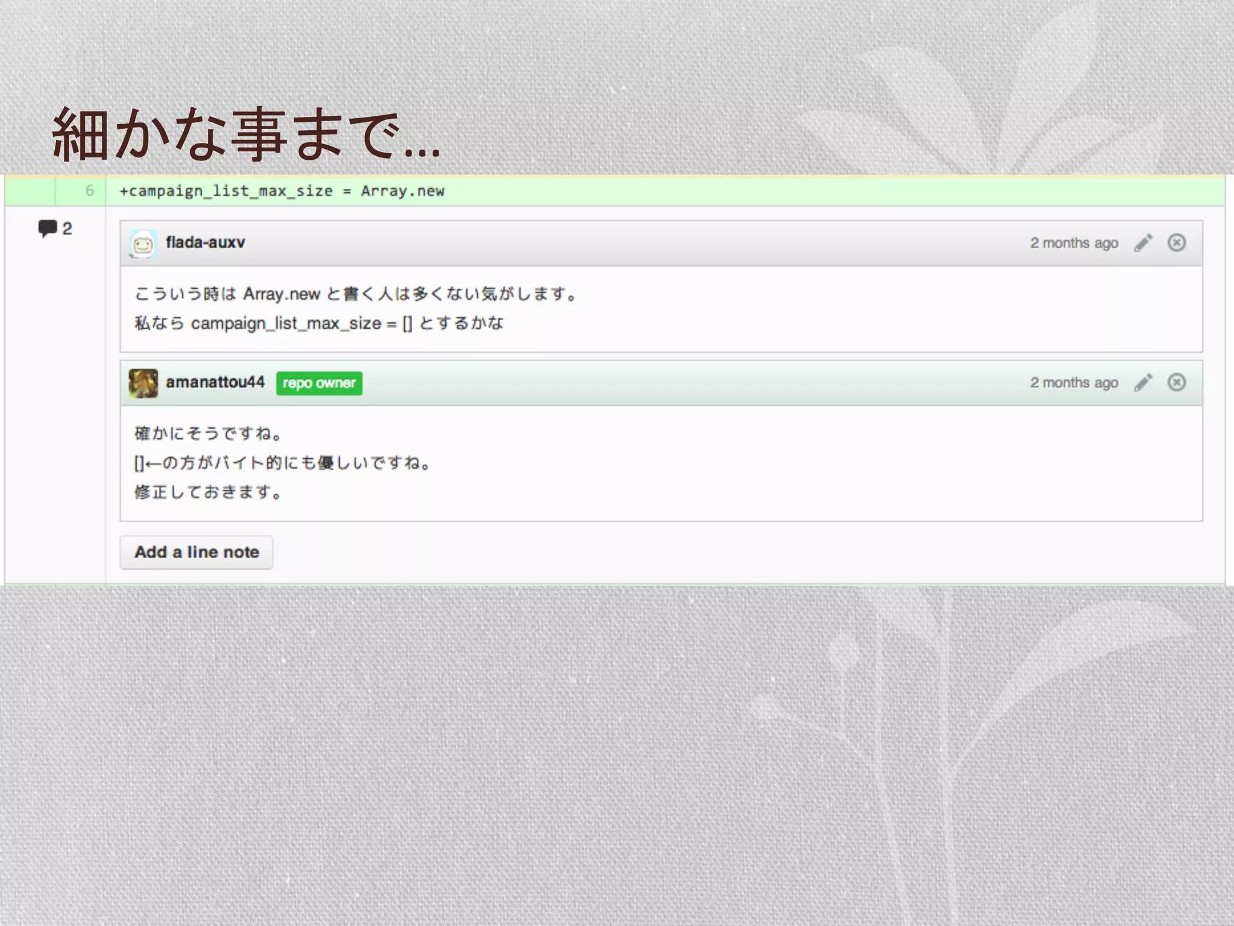Open amanattou44's avatar image
The height and width of the screenshot is (926, 1234).
point(143,383)
